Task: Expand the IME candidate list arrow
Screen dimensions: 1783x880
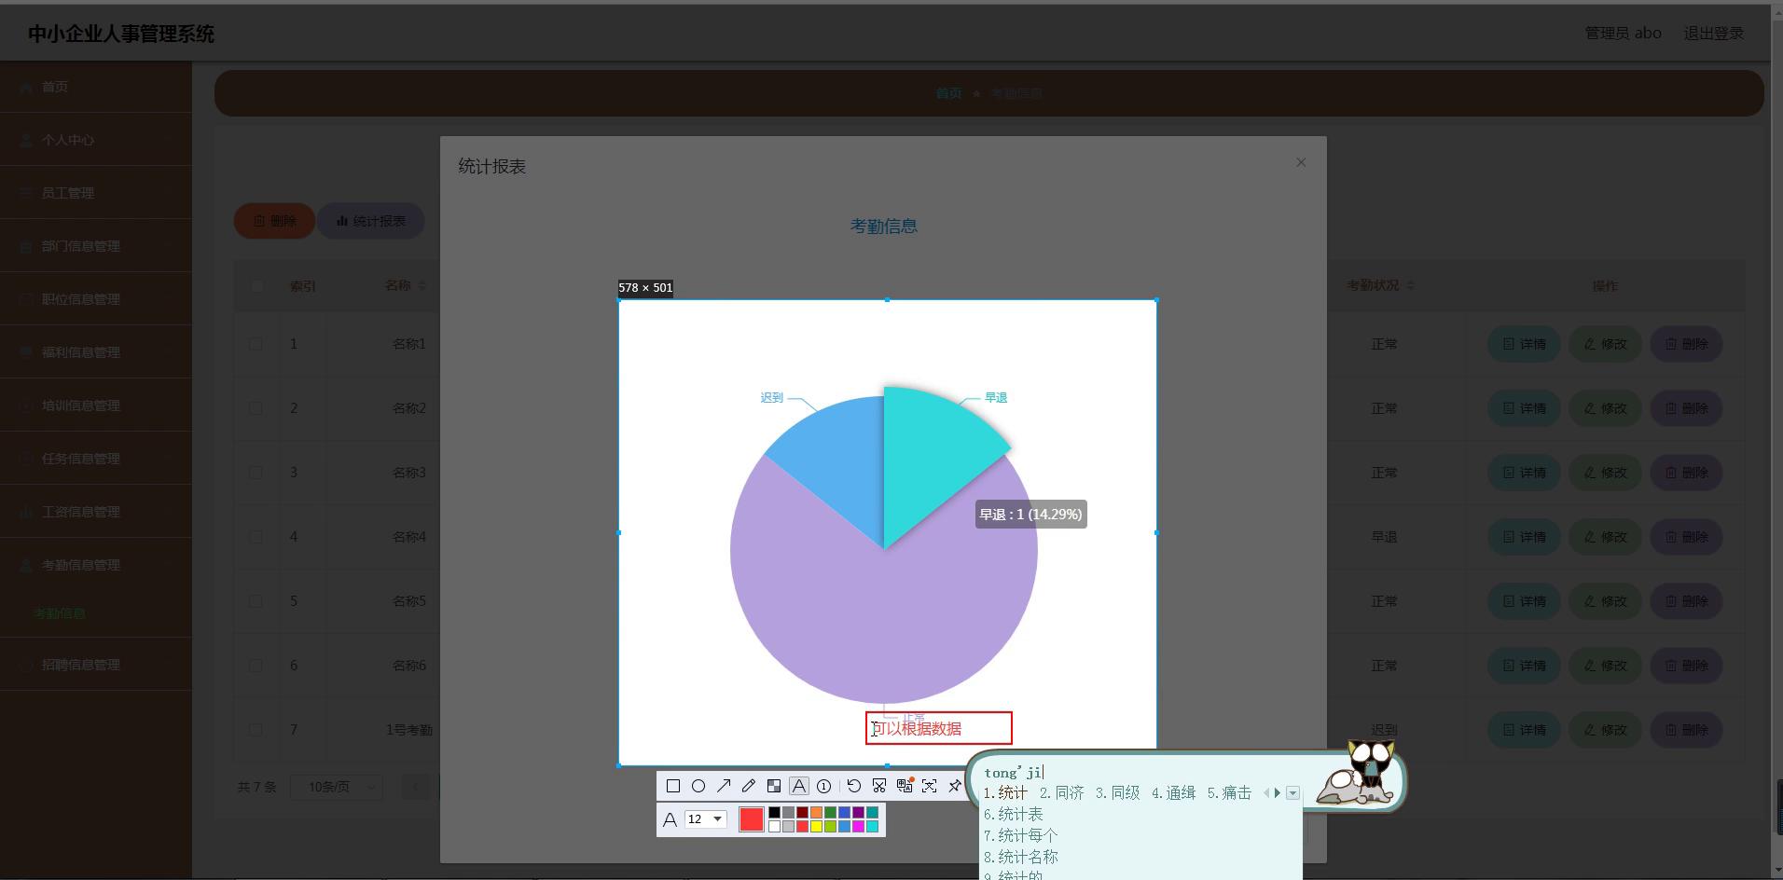Action: [1292, 793]
